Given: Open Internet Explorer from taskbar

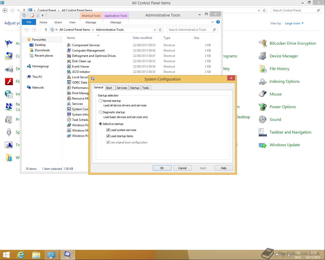Looking at the screenshot, I should [21, 255].
